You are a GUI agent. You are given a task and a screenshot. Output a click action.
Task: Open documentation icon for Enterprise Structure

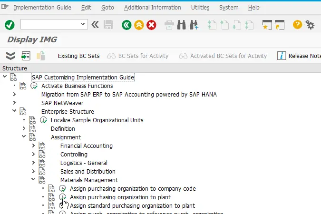pyautogui.click(x=23, y=111)
